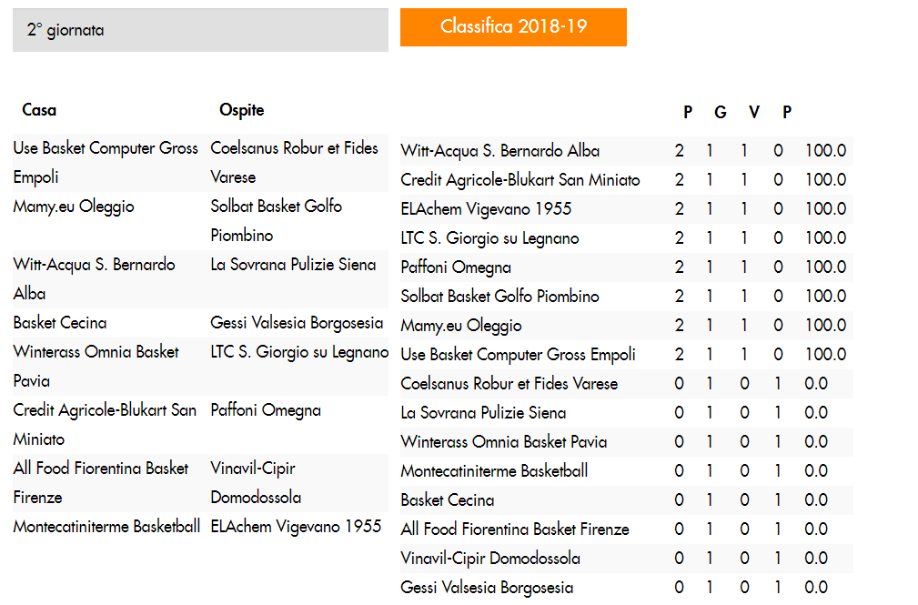Click the Ospite column header
The height and width of the screenshot is (605, 918).
point(242,110)
